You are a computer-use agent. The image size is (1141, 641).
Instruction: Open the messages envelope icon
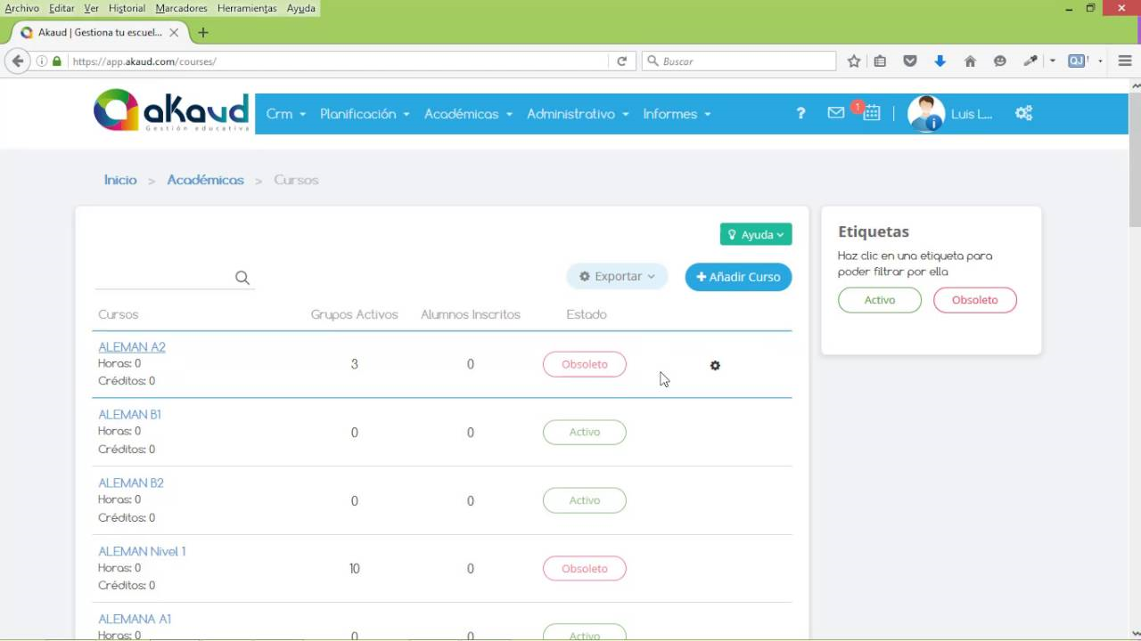[x=835, y=113]
